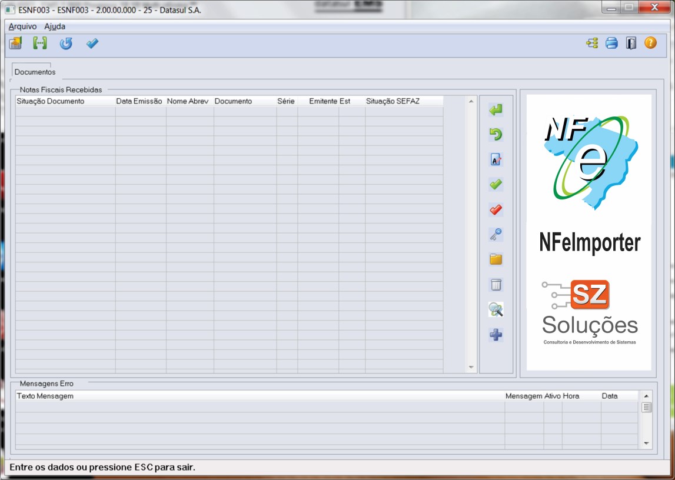
Task: Click the NFeImporter logo image
Action: (x=589, y=232)
